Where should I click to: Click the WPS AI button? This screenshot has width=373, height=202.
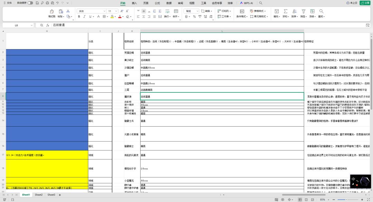tap(247, 3)
